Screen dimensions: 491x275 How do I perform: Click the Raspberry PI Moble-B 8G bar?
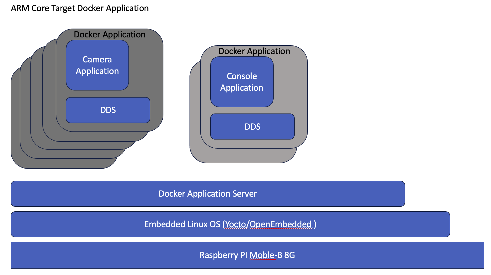tap(247, 255)
